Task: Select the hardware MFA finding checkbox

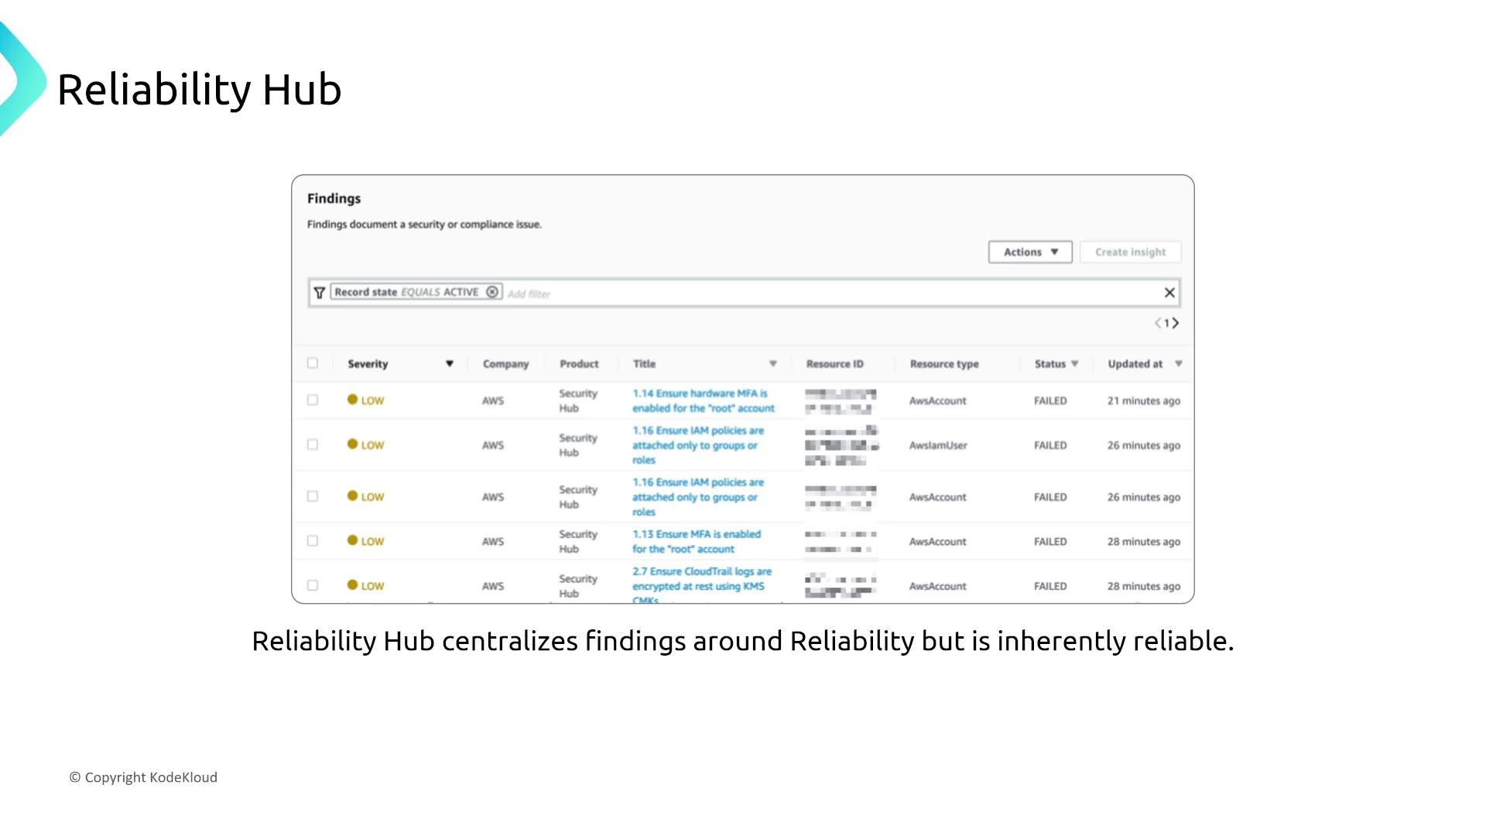Action: pyautogui.click(x=313, y=400)
